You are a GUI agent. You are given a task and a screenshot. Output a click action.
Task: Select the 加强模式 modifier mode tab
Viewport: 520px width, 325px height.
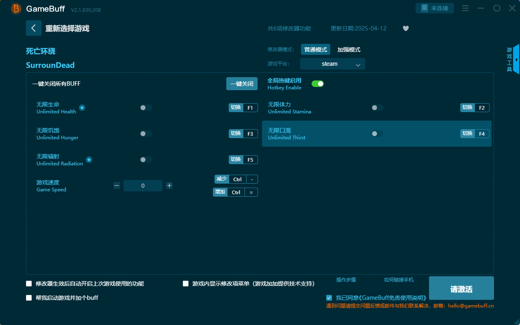pos(349,50)
